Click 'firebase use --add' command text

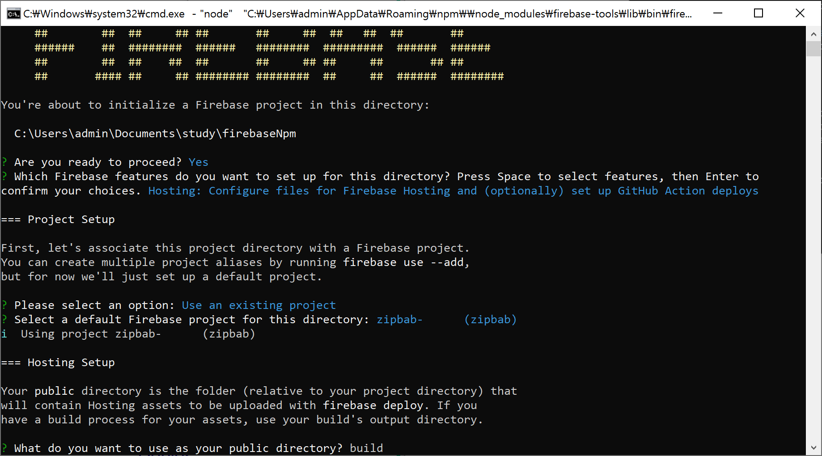point(403,262)
